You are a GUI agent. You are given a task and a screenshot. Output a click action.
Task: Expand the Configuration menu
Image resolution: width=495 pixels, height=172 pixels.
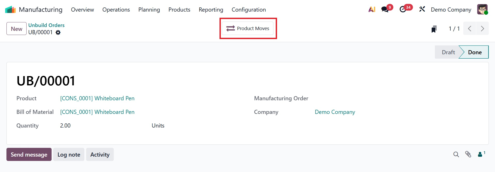point(249,10)
